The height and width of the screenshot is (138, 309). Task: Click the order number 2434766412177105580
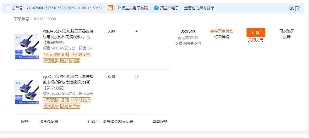pyautogui.click(x=46, y=8)
